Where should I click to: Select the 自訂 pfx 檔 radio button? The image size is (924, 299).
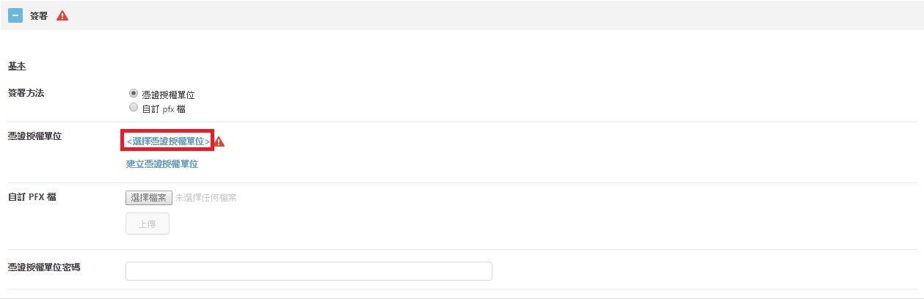(x=134, y=107)
